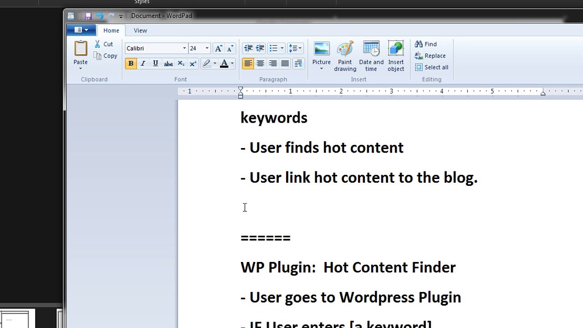Open the font family dropdown arrow

click(184, 48)
